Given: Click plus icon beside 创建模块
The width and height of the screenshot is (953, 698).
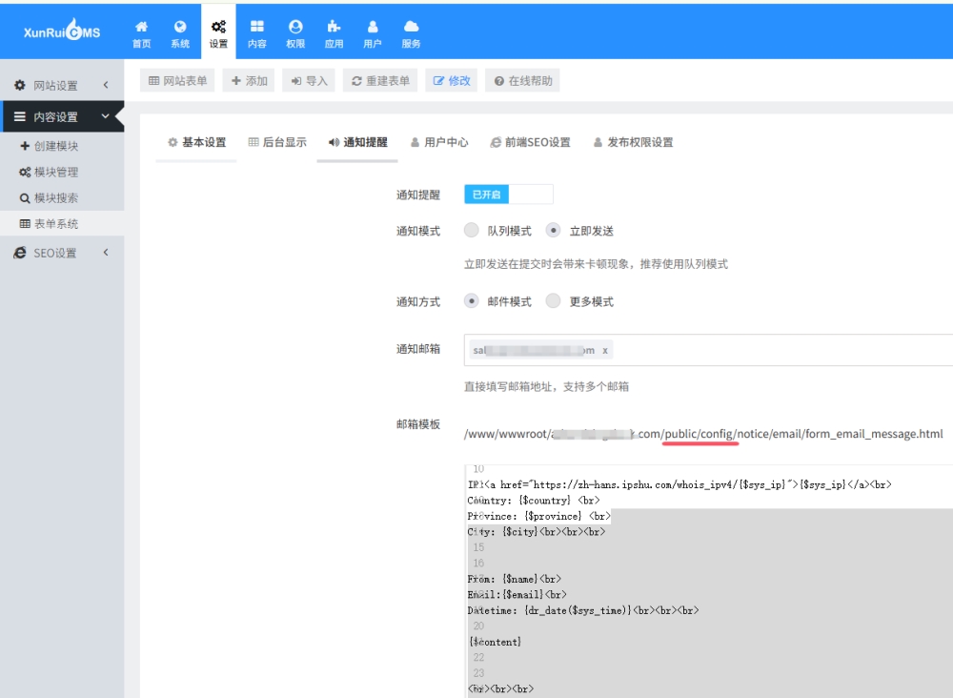Looking at the screenshot, I should point(25,146).
